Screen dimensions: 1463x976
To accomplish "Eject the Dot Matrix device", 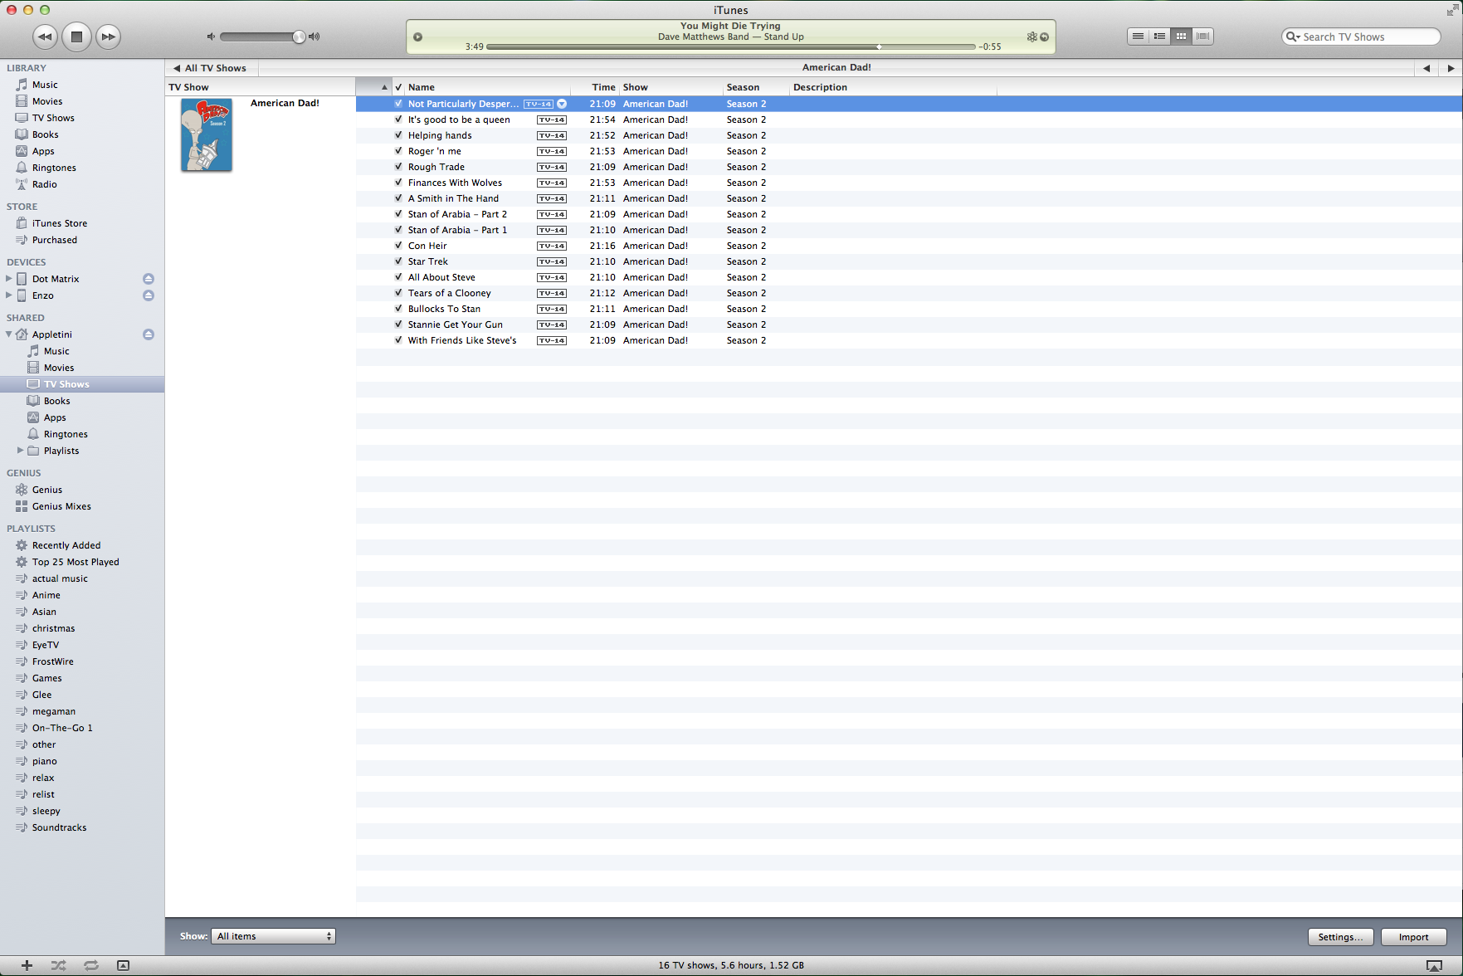I will (x=149, y=279).
